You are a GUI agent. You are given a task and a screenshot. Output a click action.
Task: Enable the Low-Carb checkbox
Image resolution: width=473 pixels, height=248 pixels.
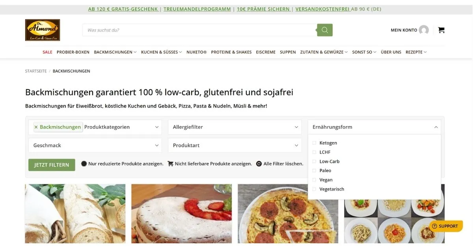tap(314, 161)
